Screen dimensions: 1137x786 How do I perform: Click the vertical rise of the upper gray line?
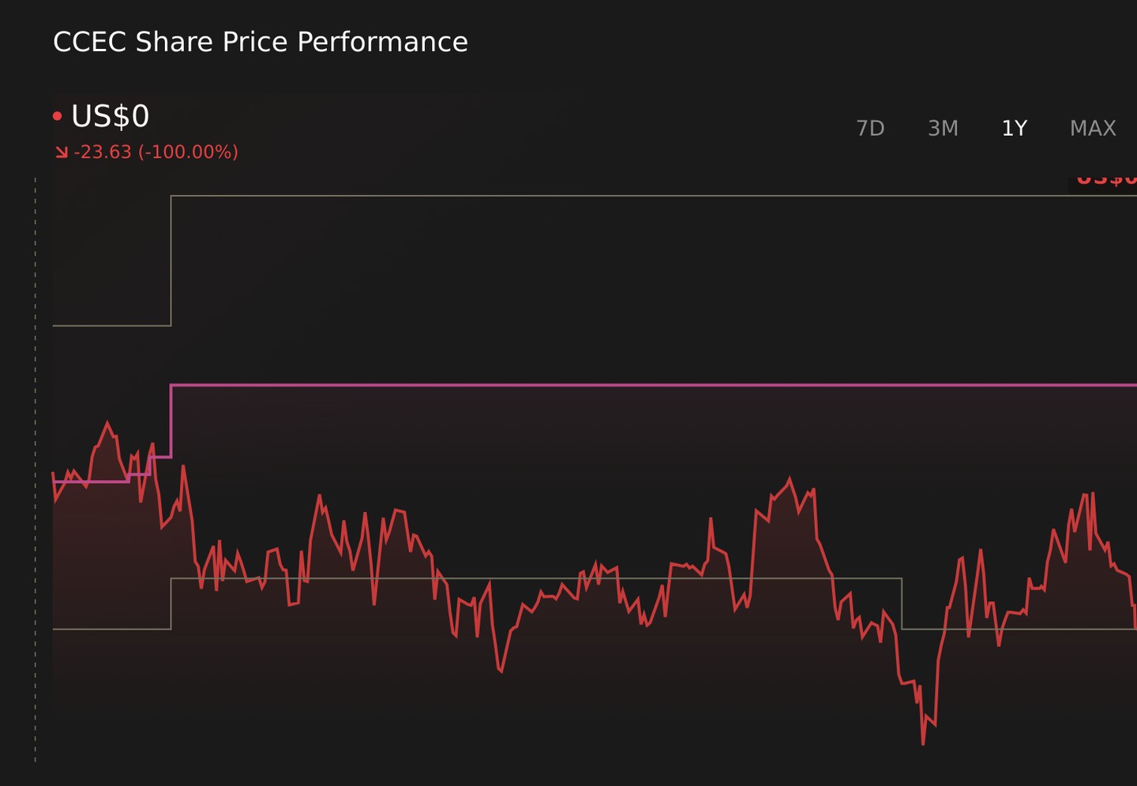click(171, 260)
